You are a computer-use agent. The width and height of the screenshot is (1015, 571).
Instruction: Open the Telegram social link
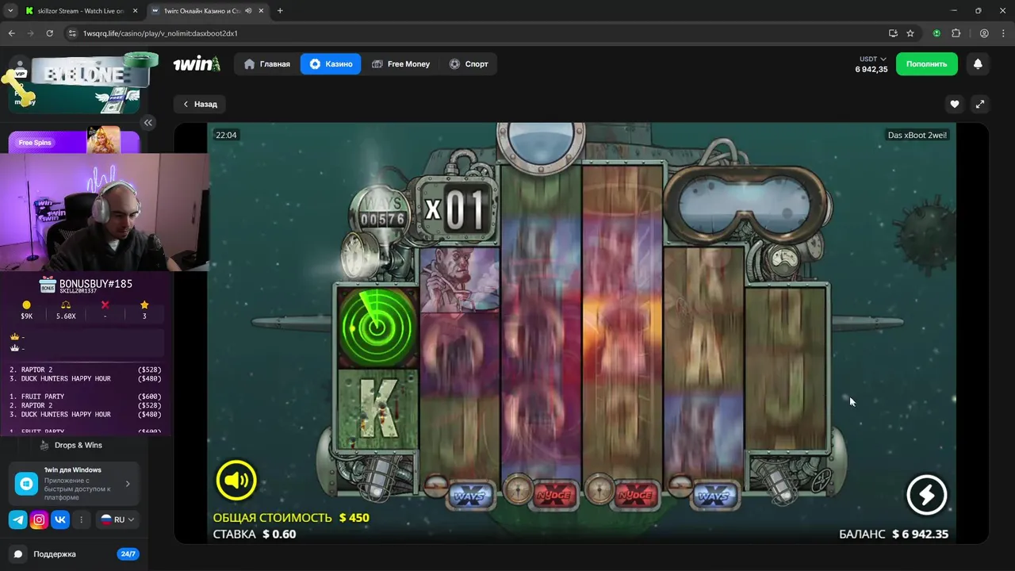18,520
